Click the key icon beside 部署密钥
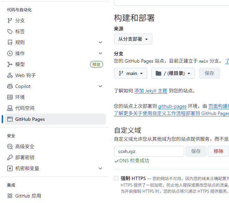This screenshot has height=203, width=229. pos(10,157)
